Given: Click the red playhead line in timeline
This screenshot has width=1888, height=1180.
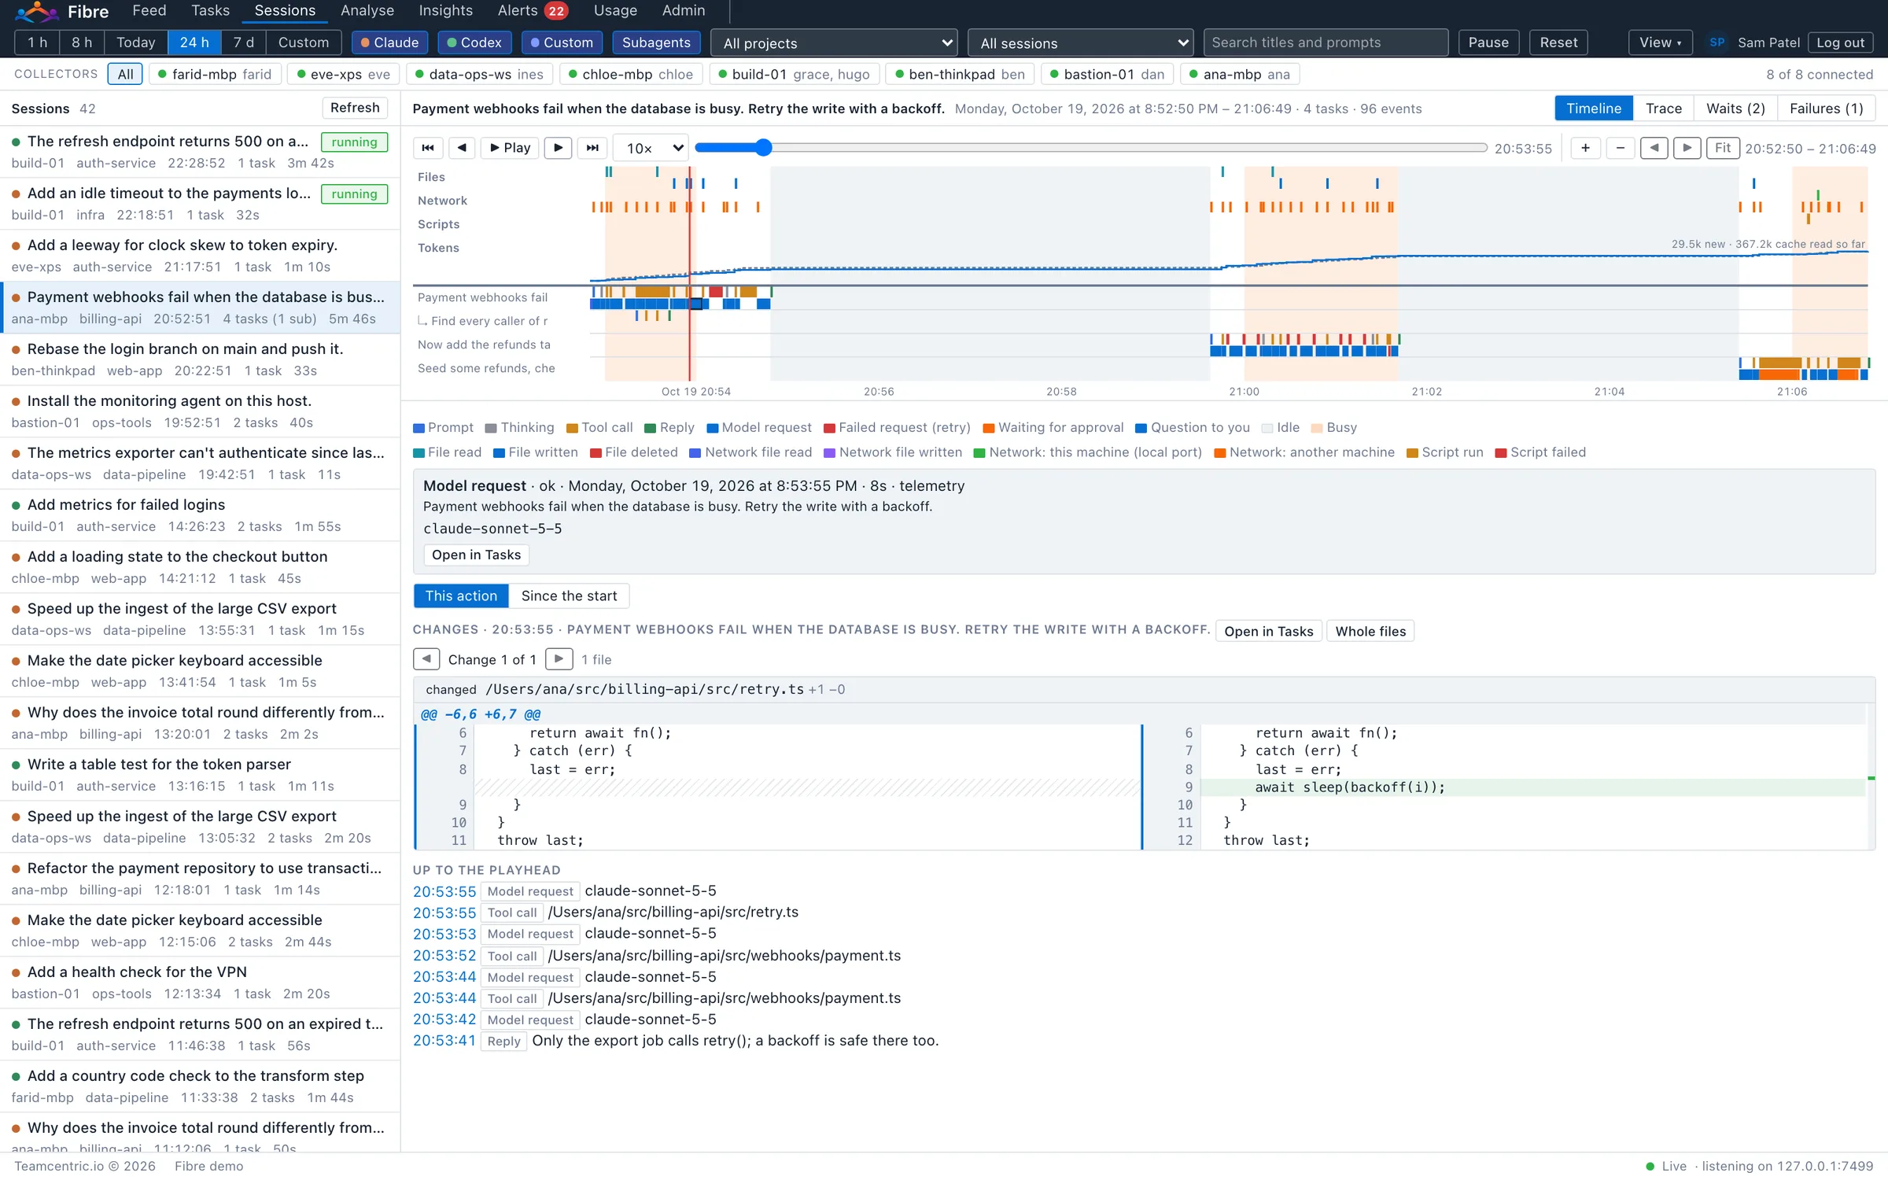Looking at the screenshot, I should pos(690,273).
